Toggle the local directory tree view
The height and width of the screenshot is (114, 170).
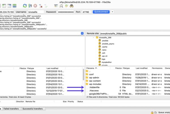[x=4, y=6]
